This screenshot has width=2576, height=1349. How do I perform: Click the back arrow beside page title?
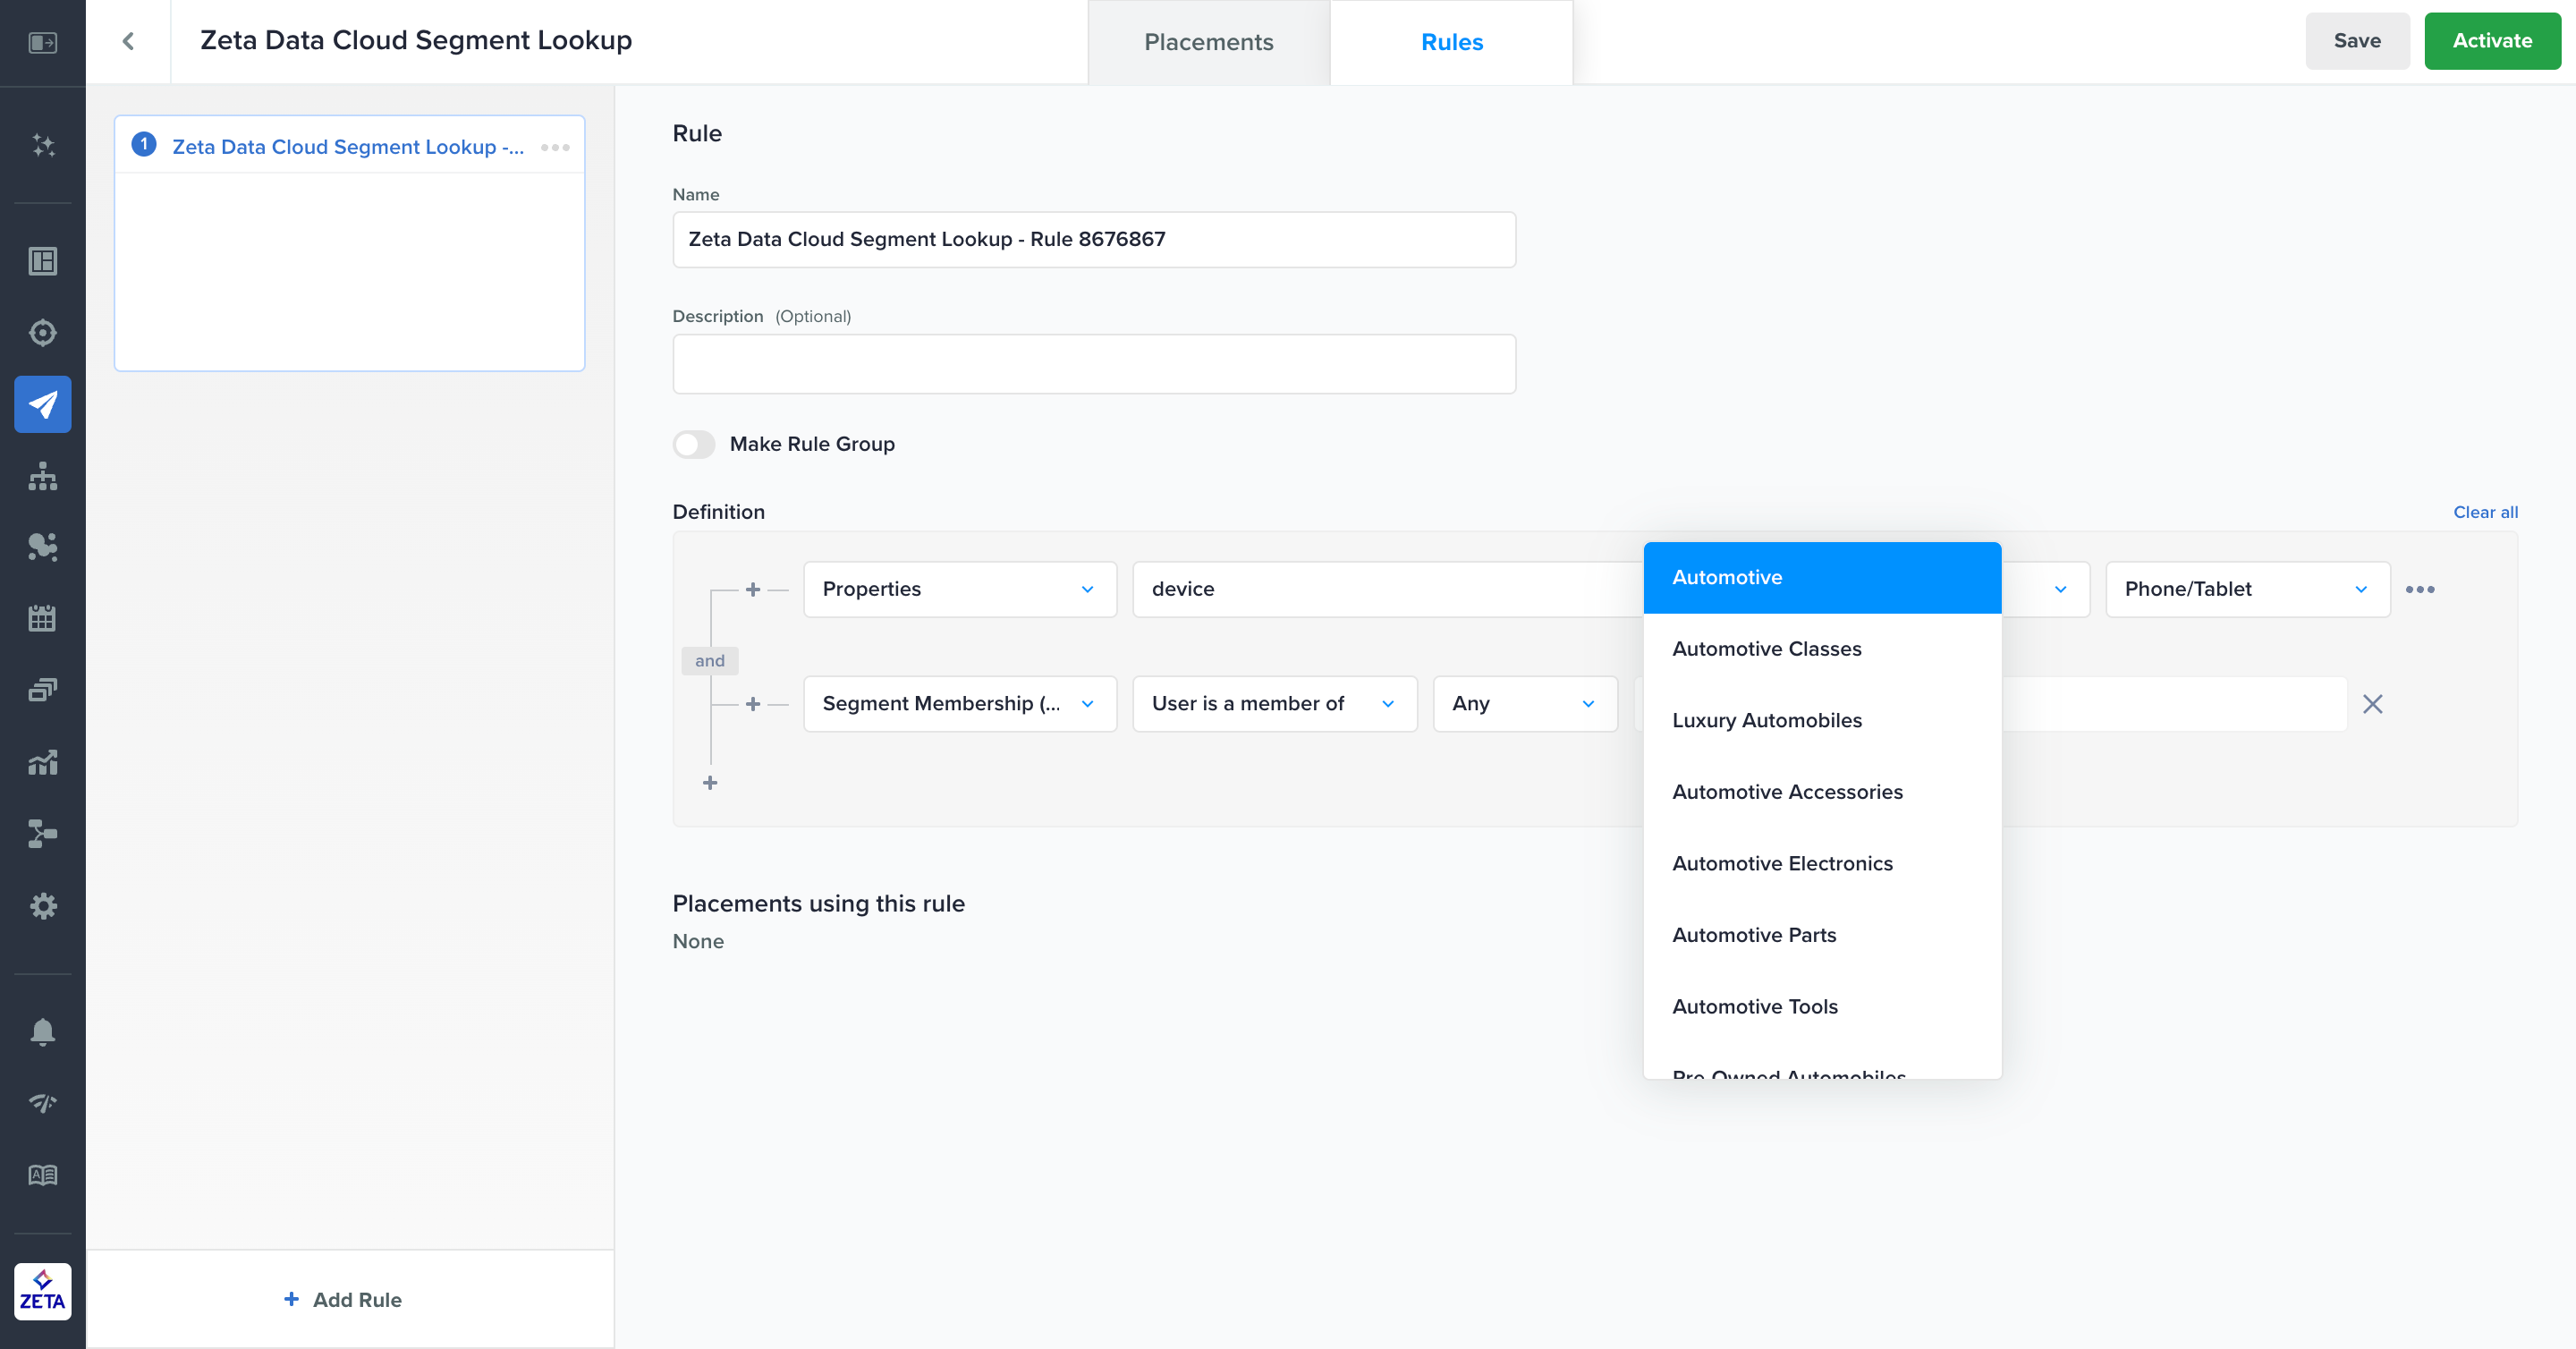tap(128, 41)
